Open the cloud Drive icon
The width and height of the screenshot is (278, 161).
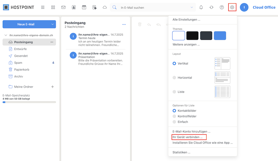(x=105, y=7)
